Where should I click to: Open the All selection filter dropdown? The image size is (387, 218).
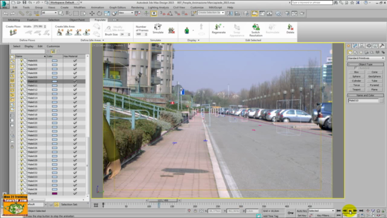49,13
